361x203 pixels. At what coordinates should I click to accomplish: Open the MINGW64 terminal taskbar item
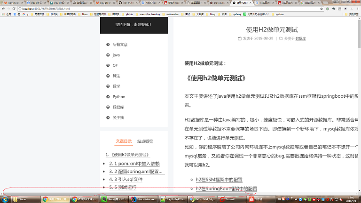pos(202,199)
